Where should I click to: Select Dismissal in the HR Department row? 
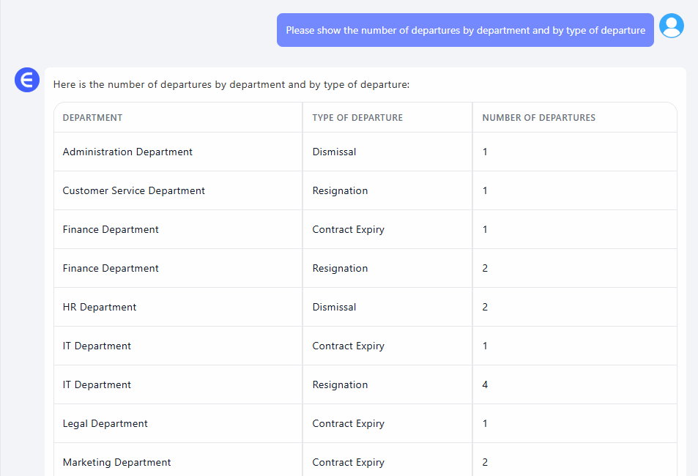click(x=334, y=308)
